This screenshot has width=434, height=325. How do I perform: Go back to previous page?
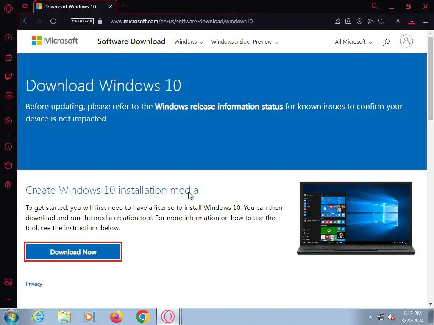tap(25, 21)
